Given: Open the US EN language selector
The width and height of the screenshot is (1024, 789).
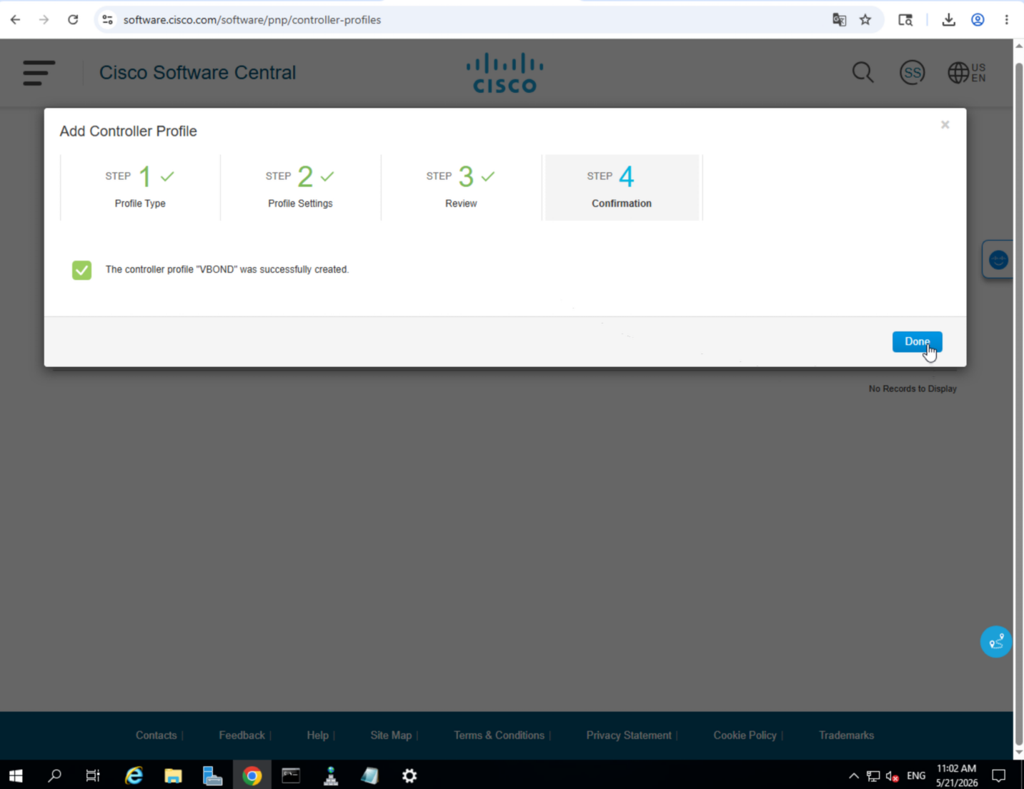Looking at the screenshot, I should pyautogui.click(x=967, y=73).
